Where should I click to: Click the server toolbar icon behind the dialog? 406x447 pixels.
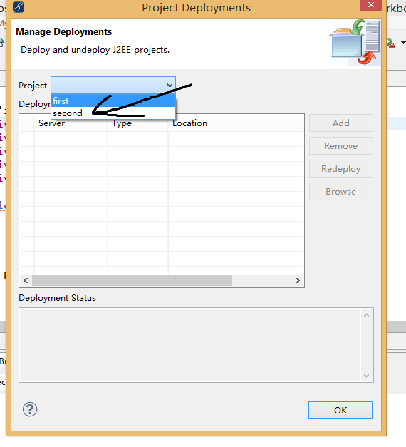(391, 43)
